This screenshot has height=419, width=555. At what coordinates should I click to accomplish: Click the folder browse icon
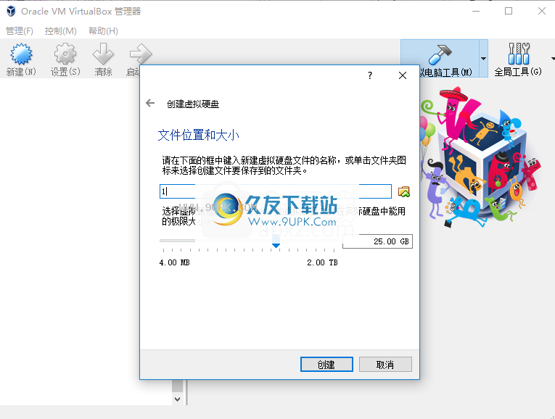tap(404, 191)
